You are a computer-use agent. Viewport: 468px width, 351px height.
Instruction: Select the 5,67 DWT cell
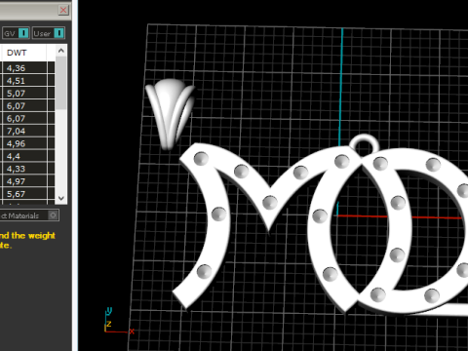click(x=24, y=194)
